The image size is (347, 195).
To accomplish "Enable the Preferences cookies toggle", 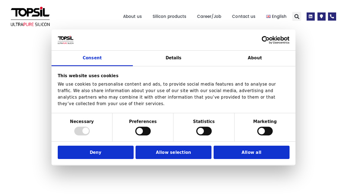I will (x=143, y=131).
